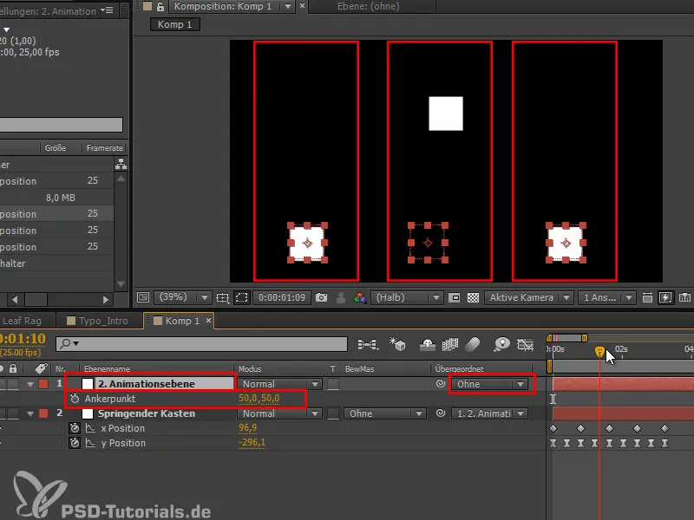Open Komposition tab dropdown arrow
The height and width of the screenshot is (520, 694).
point(288,6)
